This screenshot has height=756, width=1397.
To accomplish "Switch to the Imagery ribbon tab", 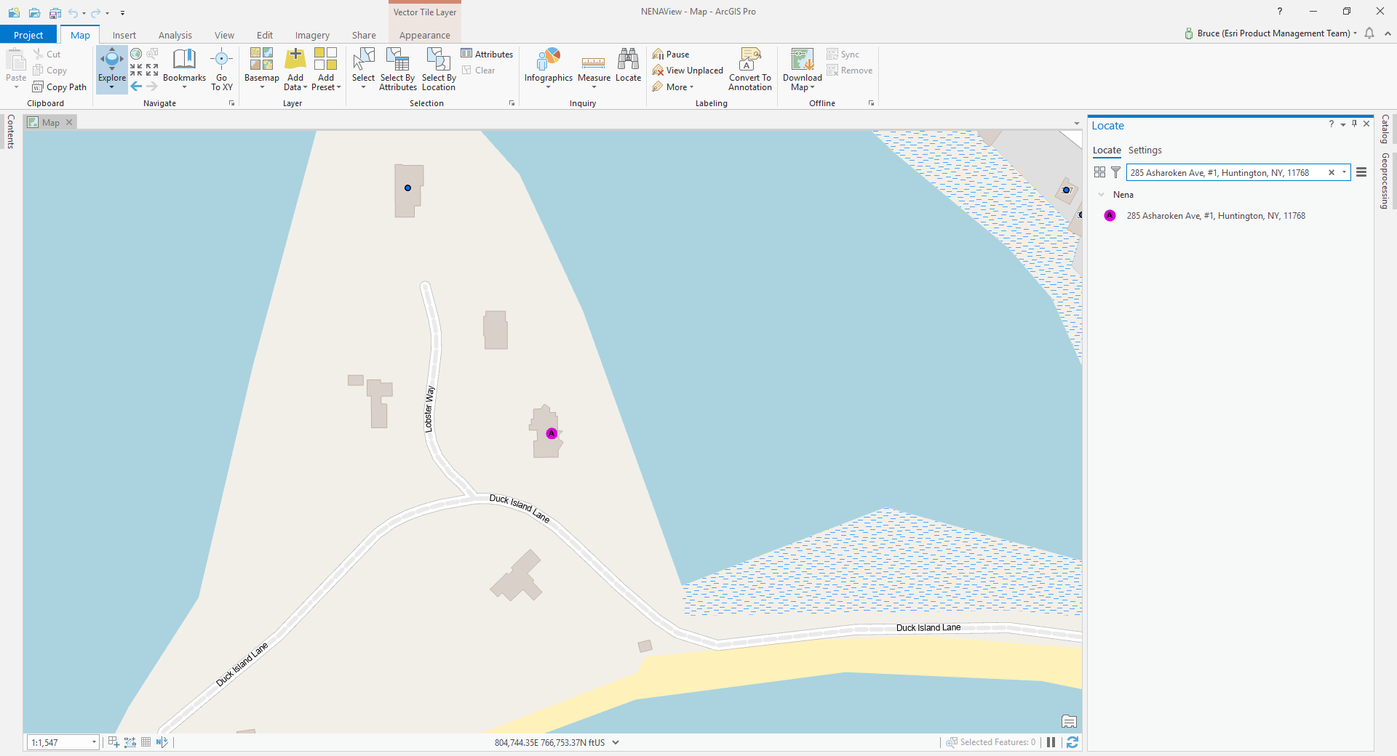I will (x=312, y=35).
